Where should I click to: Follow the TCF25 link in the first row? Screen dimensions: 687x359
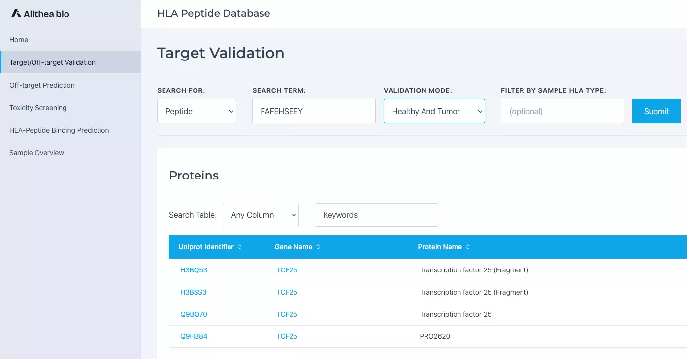pyautogui.click(x=287, y=270)
